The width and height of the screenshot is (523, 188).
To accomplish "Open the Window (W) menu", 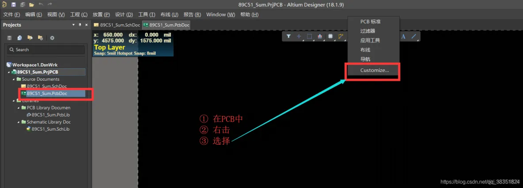I will click(x=220, y=15).
